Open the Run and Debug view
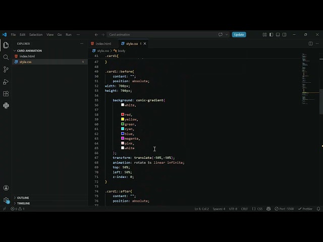 point(6,82)
